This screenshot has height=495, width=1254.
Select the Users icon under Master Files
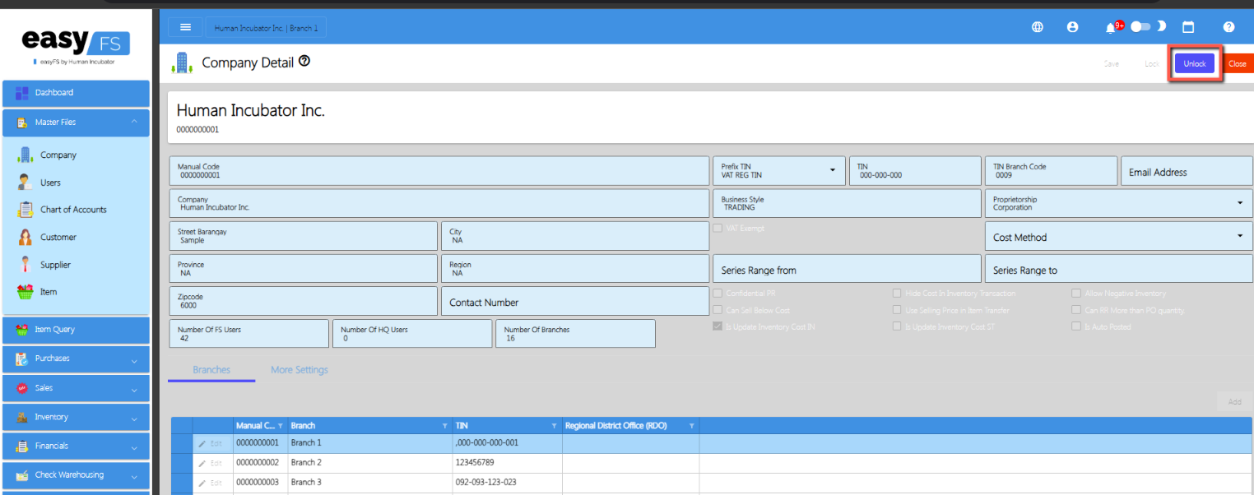pos(26,183)
